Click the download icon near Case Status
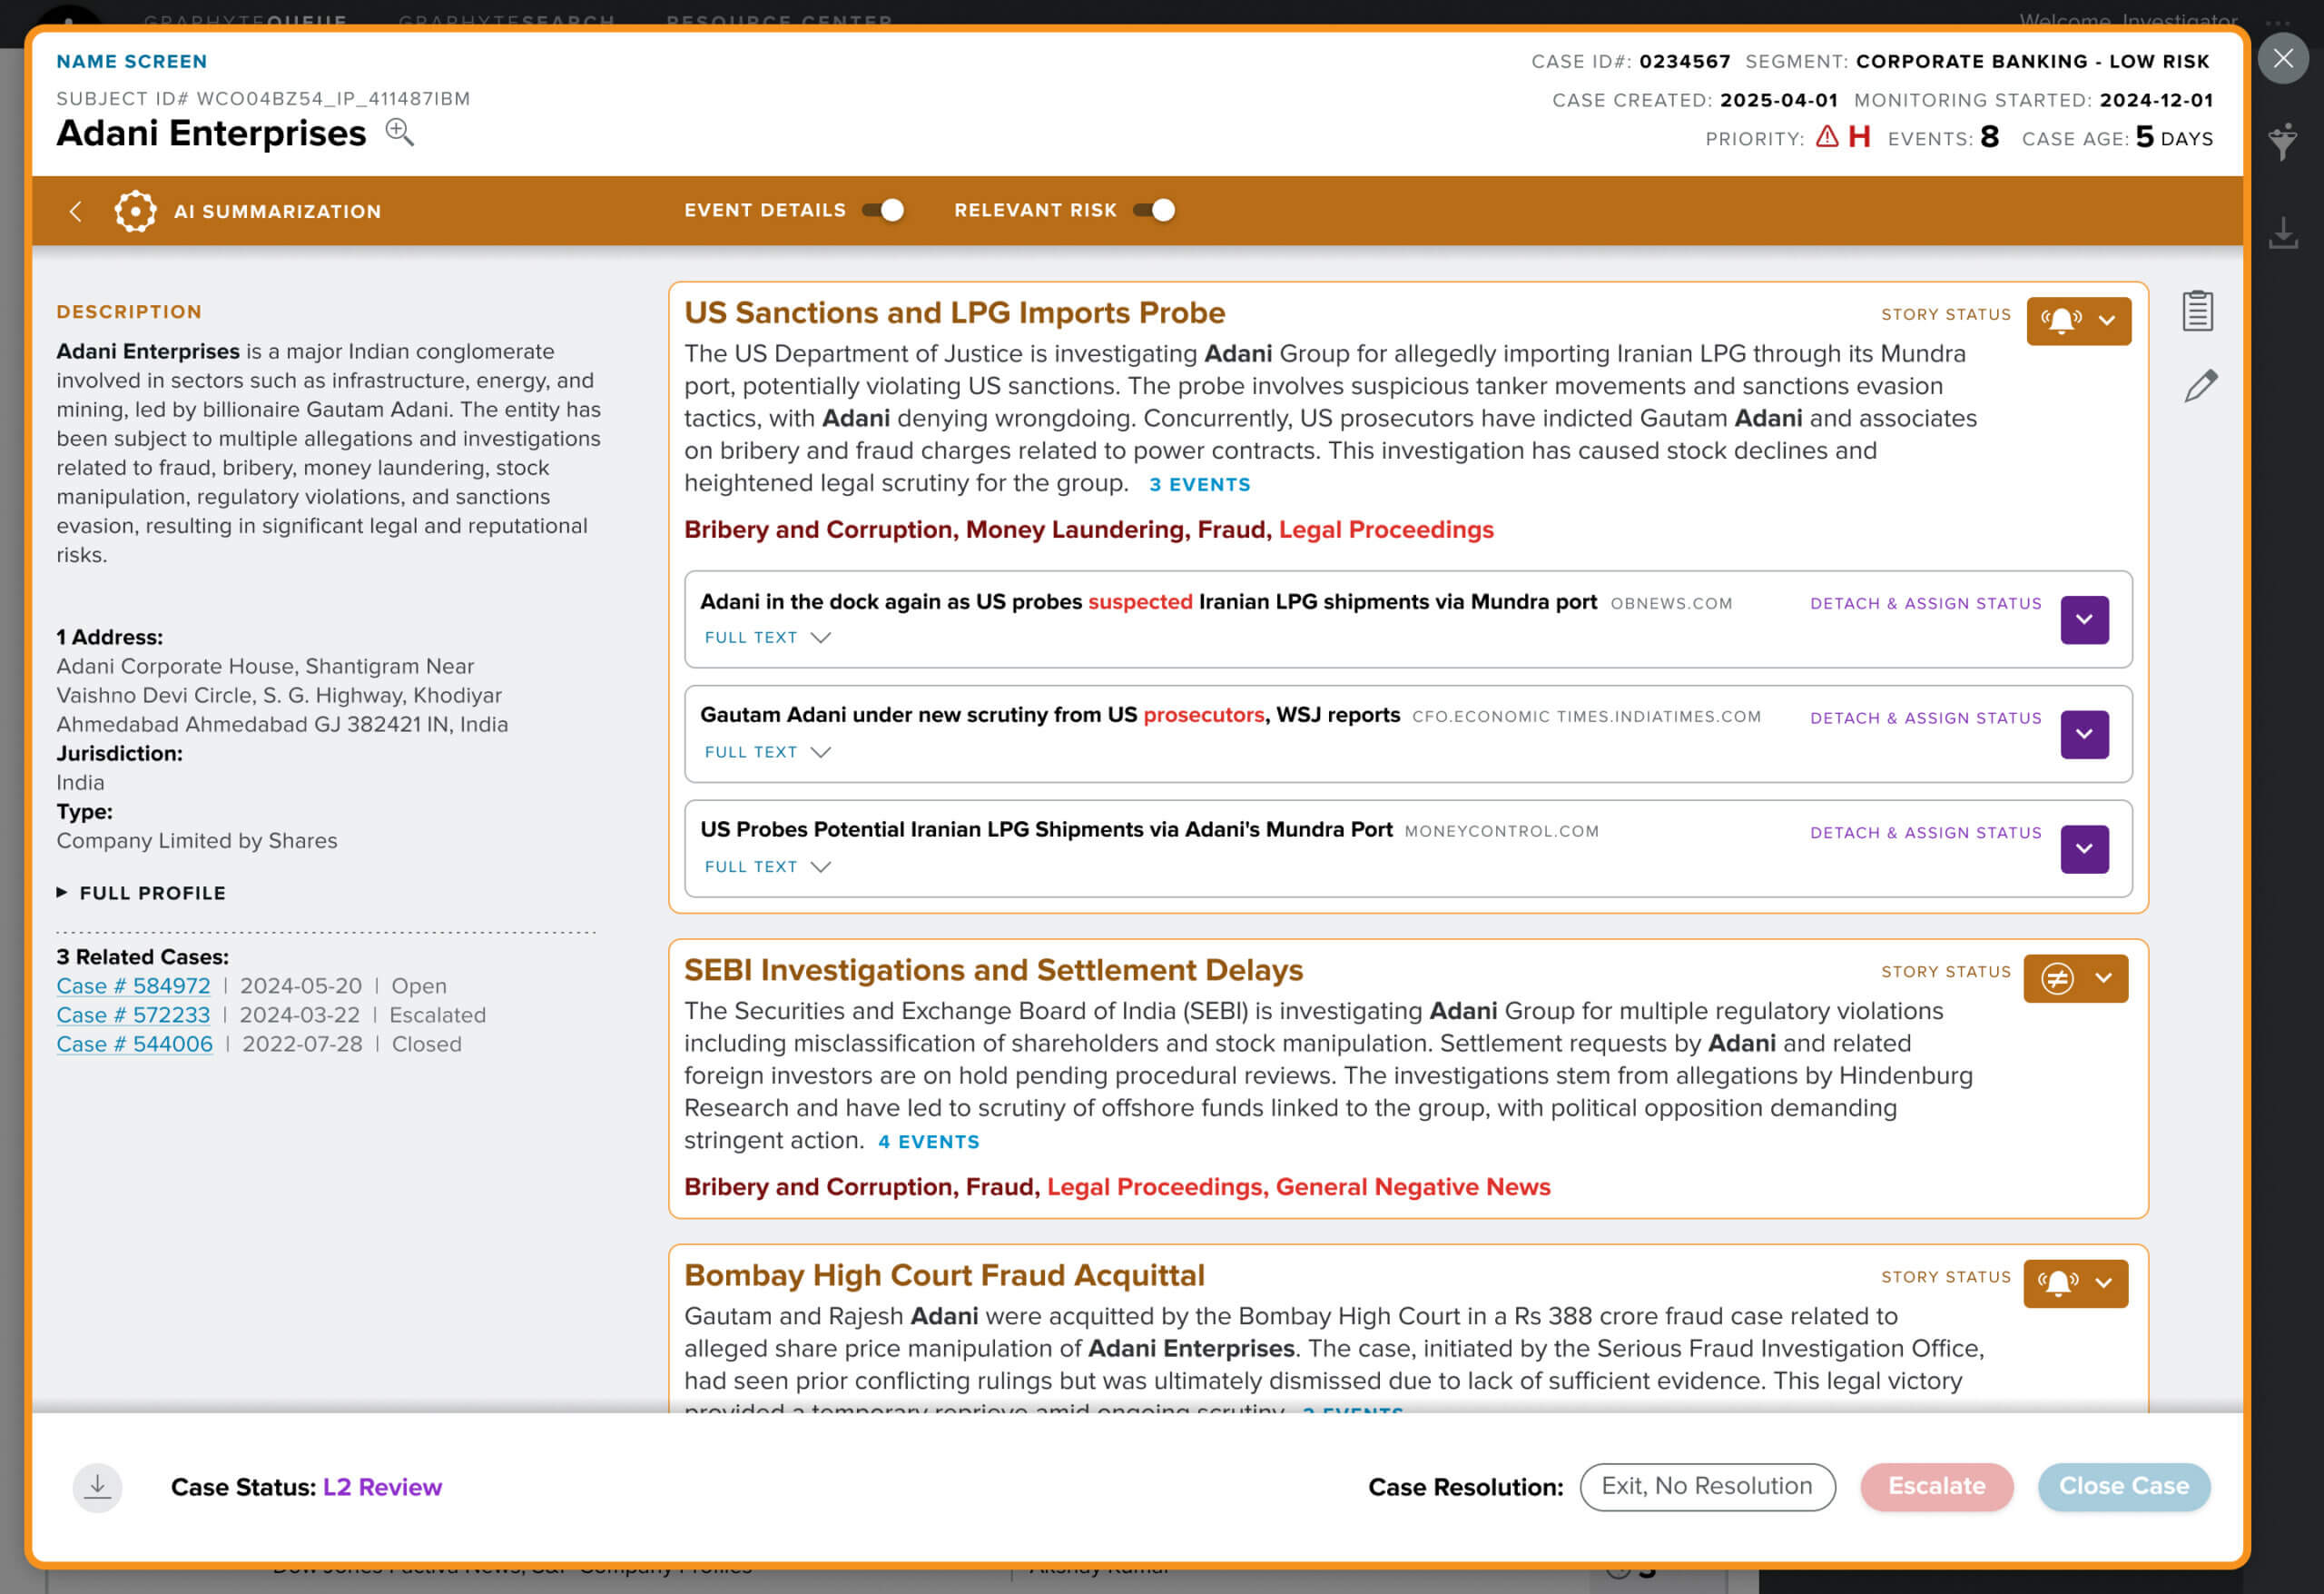Viewport: 2324px width, 1594px height. [x=97, y=1487]
